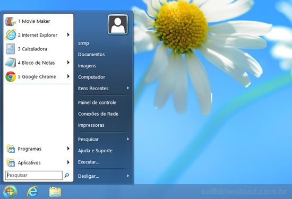Expand the right-column Pesquisar arrow
Image resolution: width=292 pixels, height=199 pixels.
[x=128, y=139]
